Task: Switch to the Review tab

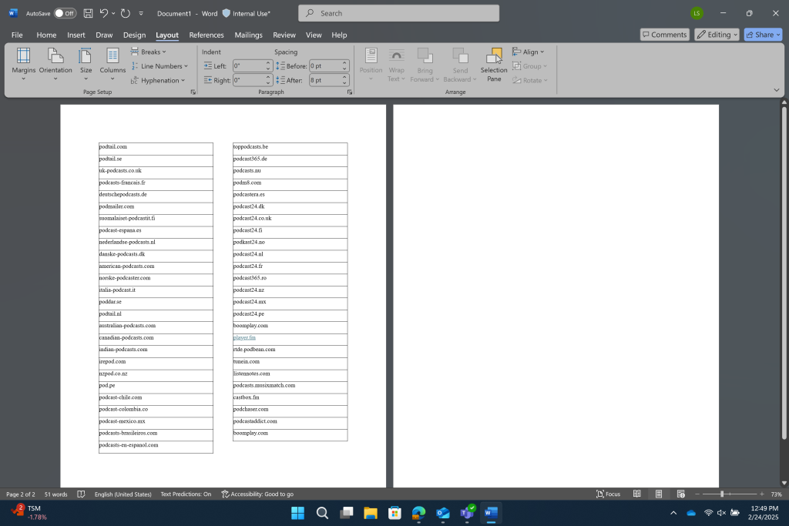Action: tap(284, 35)
